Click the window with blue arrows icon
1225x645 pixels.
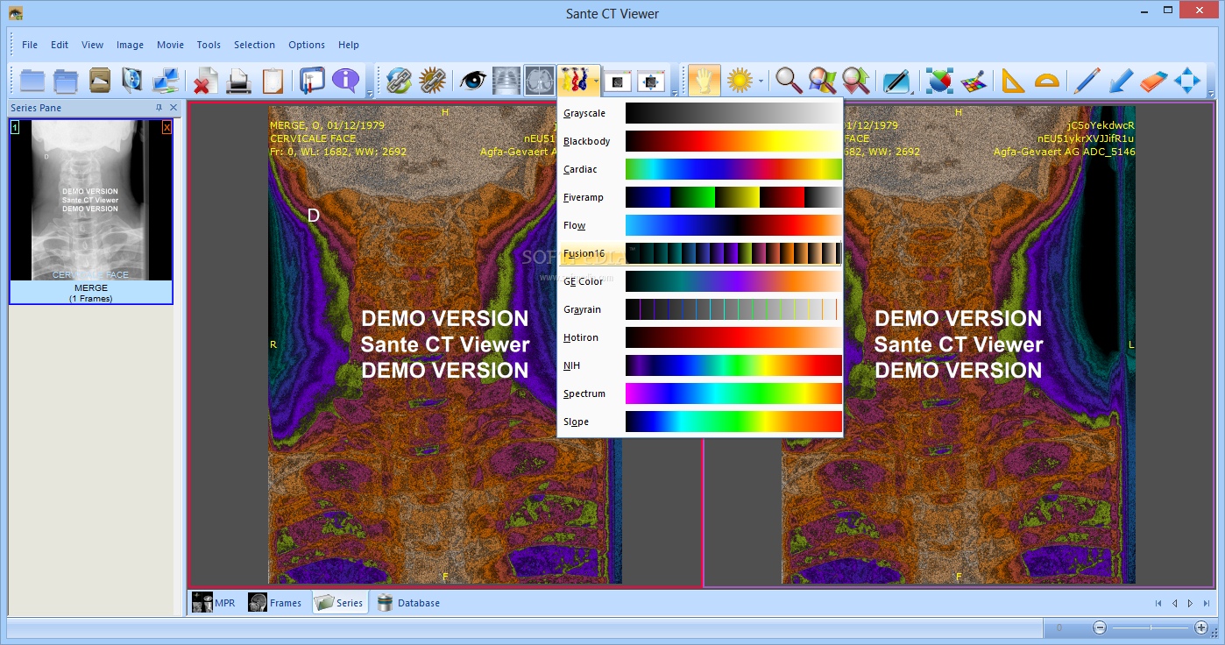pos(651,81)
